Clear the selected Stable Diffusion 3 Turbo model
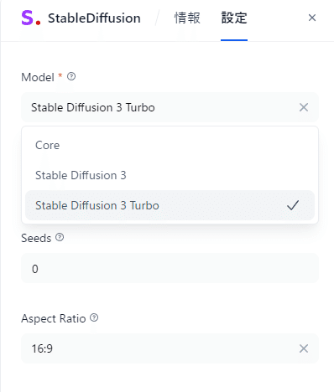Screen dimensions: 334x392 [x=304, y=107]
